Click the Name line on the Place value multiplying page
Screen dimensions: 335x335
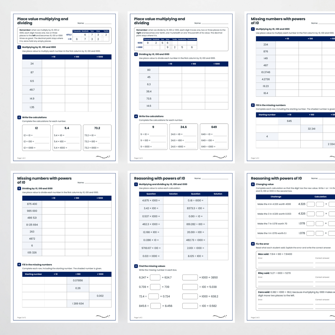[98, 23]
